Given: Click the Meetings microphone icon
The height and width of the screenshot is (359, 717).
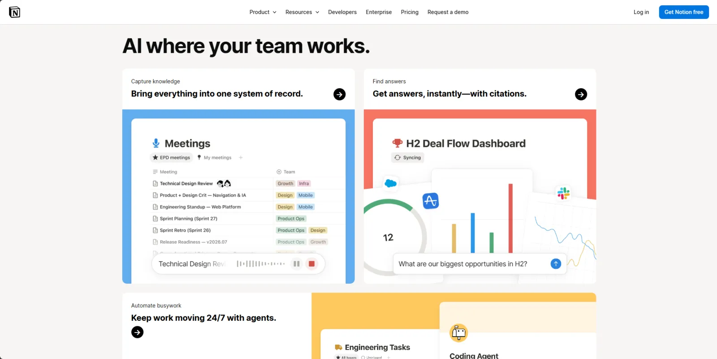Looking at the screenshot, I should (x=155, y=143).
